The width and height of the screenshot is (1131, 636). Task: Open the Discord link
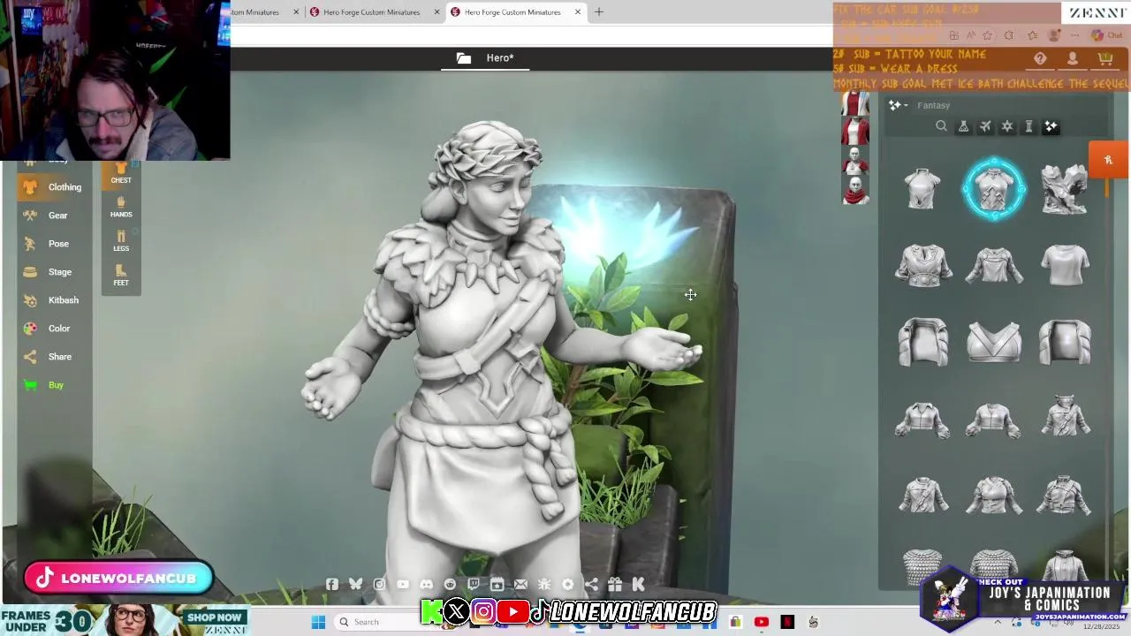point(427,584)
